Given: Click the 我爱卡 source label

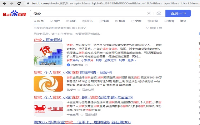Looking at the screenshot, I should click(71, 90).
